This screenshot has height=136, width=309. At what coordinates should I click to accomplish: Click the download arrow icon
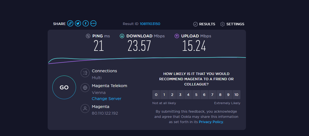point(122,36)
